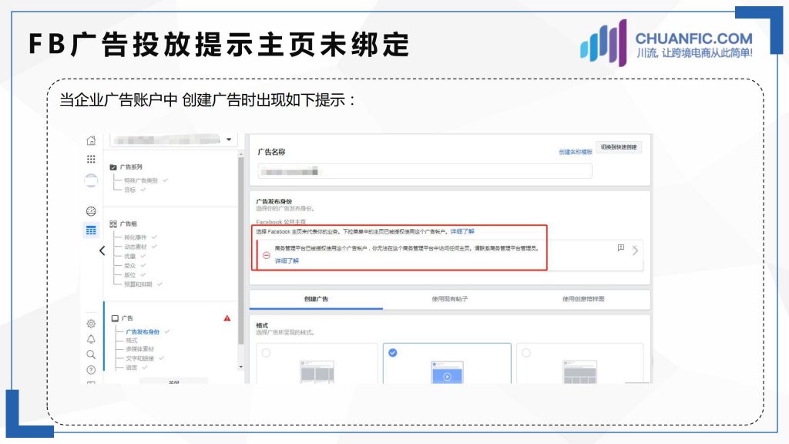Select the 广告 ad section header
This screenshot has width=789, height=444.
tap(127, 318)
